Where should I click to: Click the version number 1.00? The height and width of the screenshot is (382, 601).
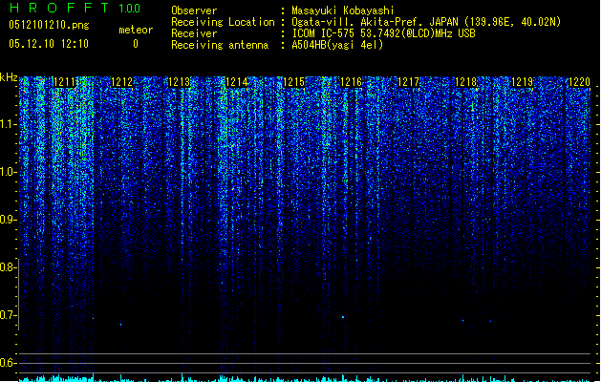point(129,9)
